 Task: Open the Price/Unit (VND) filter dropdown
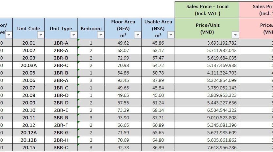235,35
